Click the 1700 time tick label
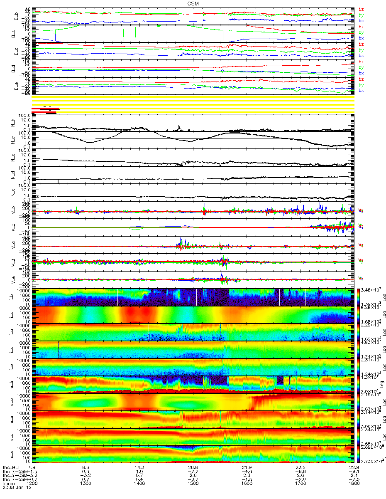This screenshot has width=386, height=499. (x=300, y=484)
